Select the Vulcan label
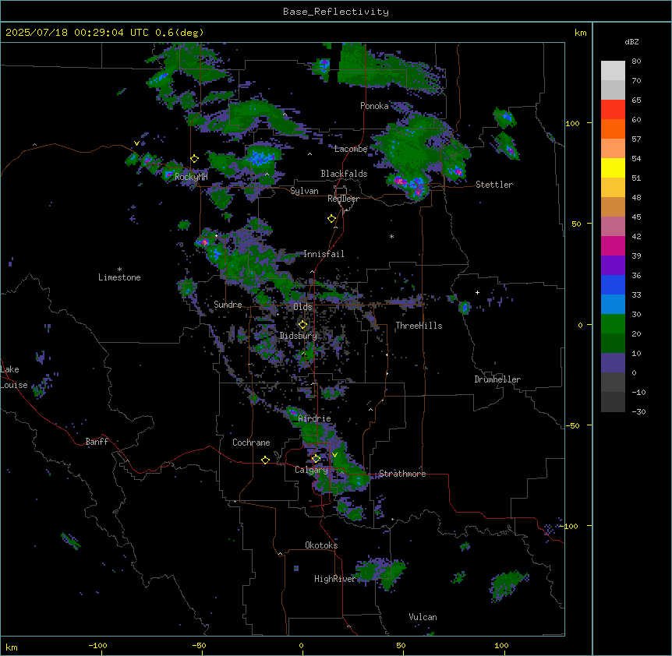The width and height of the screenshot is (672, 656). pyautogui.click(x=423, y=617)
